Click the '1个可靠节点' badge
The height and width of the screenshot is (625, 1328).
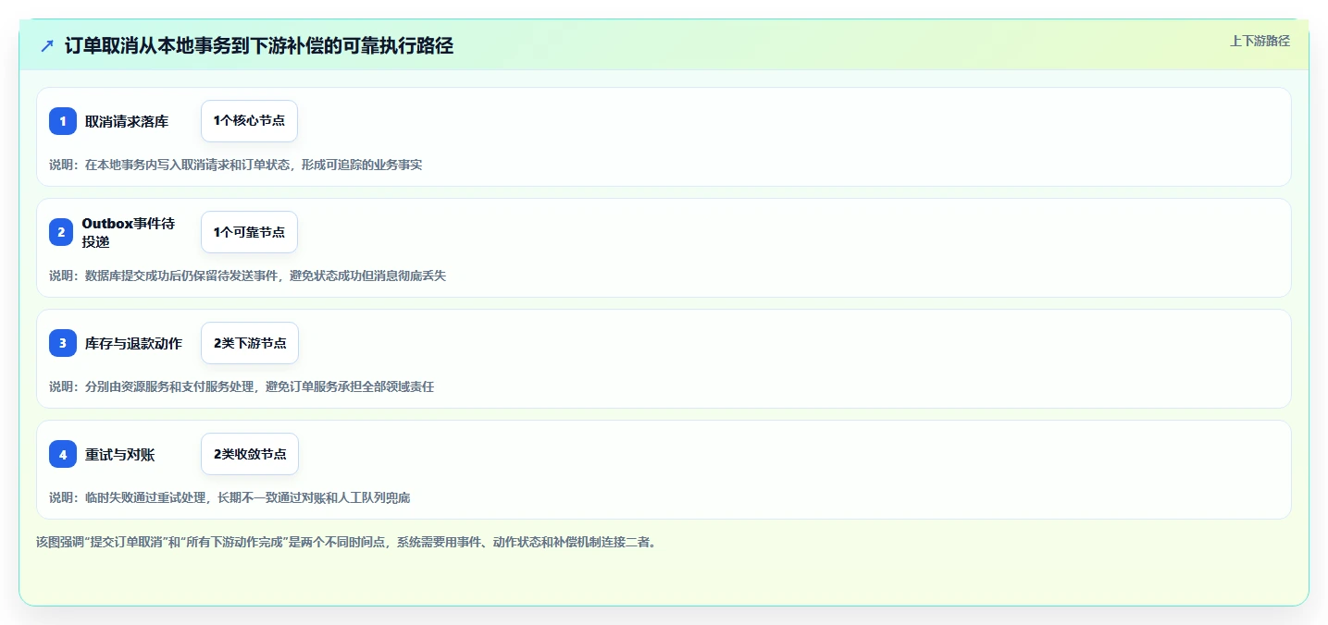coord(249,232)
